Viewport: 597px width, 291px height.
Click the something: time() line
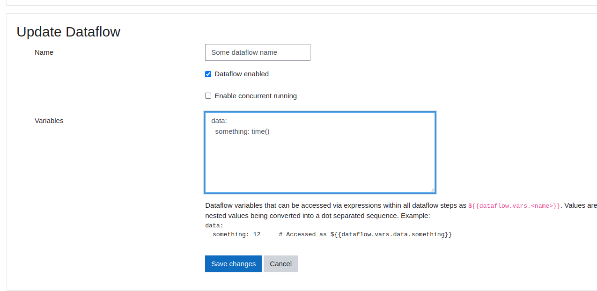click(x=242, y=131)
